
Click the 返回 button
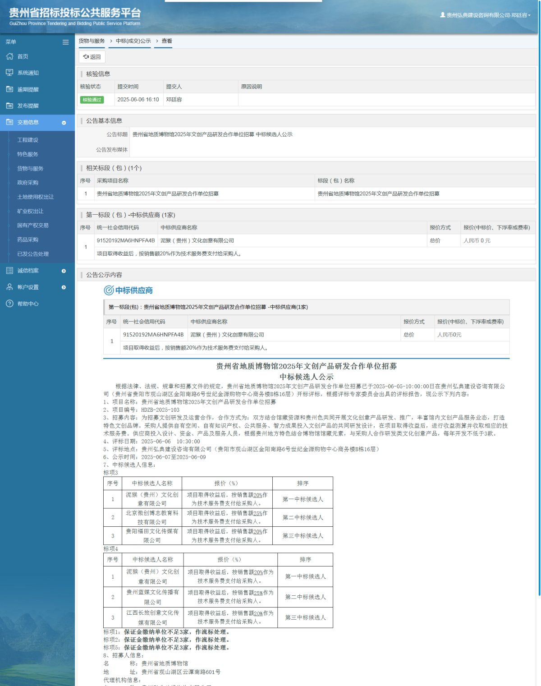coord(92,56)
